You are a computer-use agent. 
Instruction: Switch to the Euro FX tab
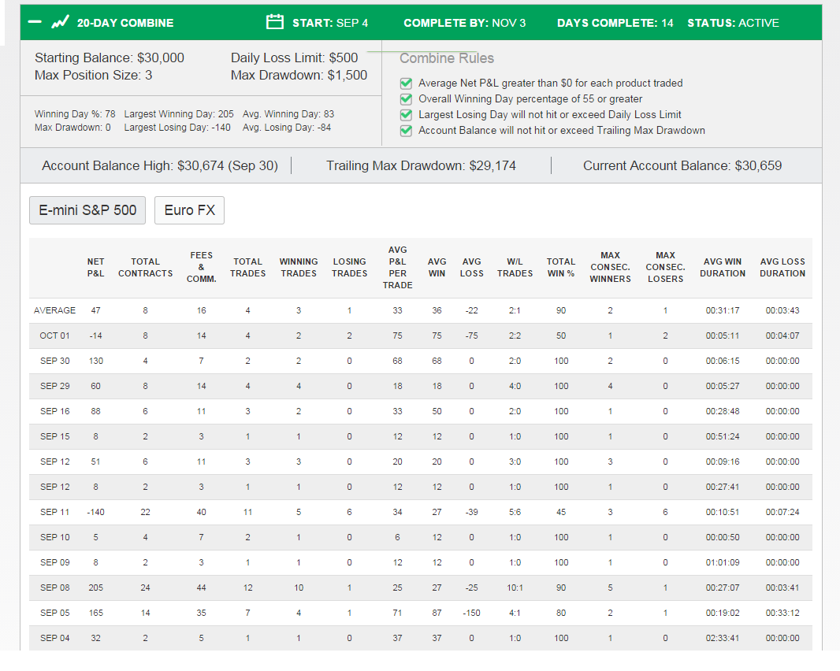point(190,210)
